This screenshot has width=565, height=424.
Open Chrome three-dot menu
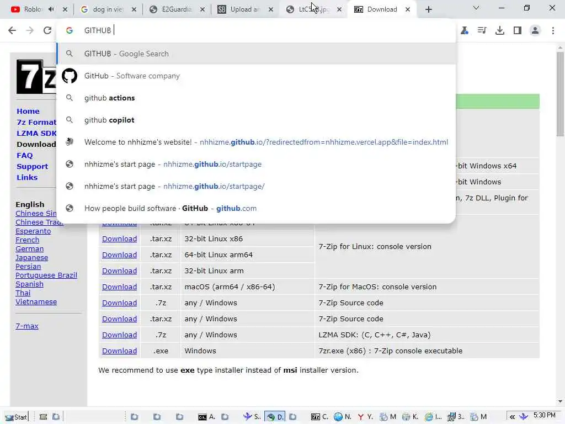[x=553, y=30]
